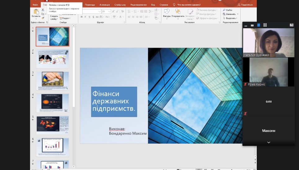Click the Выделить select button
The width and height of the screenshot is (299, 170).
click(x=230, y=18)
